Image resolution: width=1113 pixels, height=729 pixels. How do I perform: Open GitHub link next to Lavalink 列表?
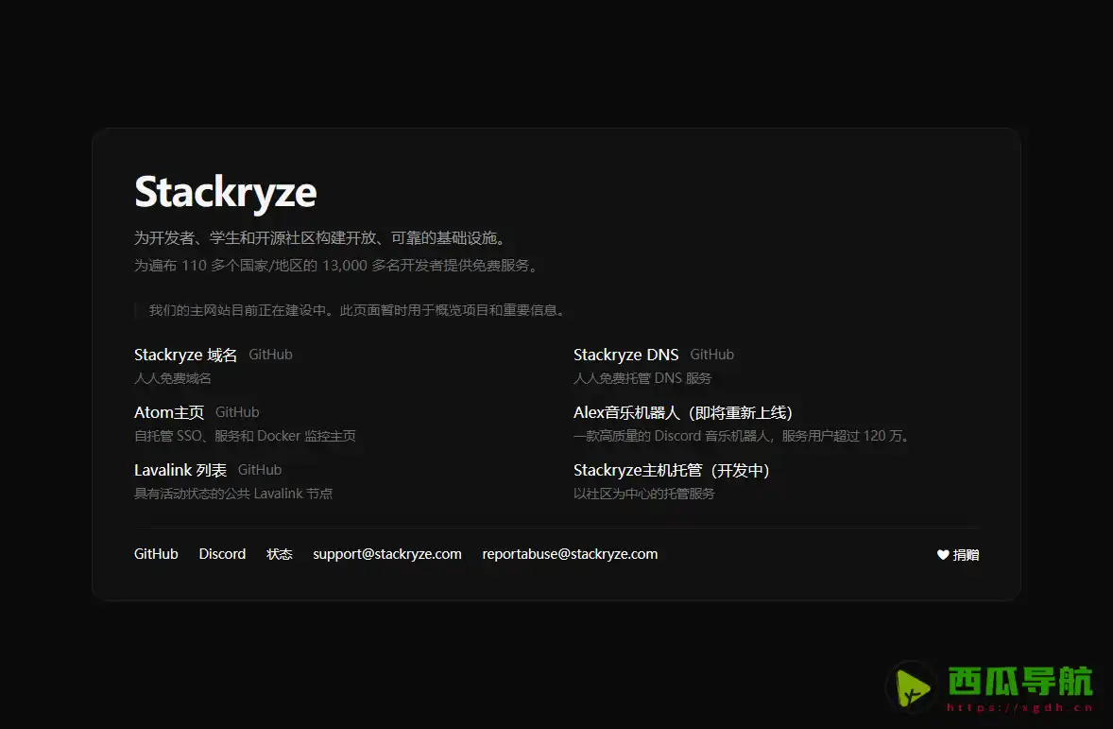[x=260, y=470]
